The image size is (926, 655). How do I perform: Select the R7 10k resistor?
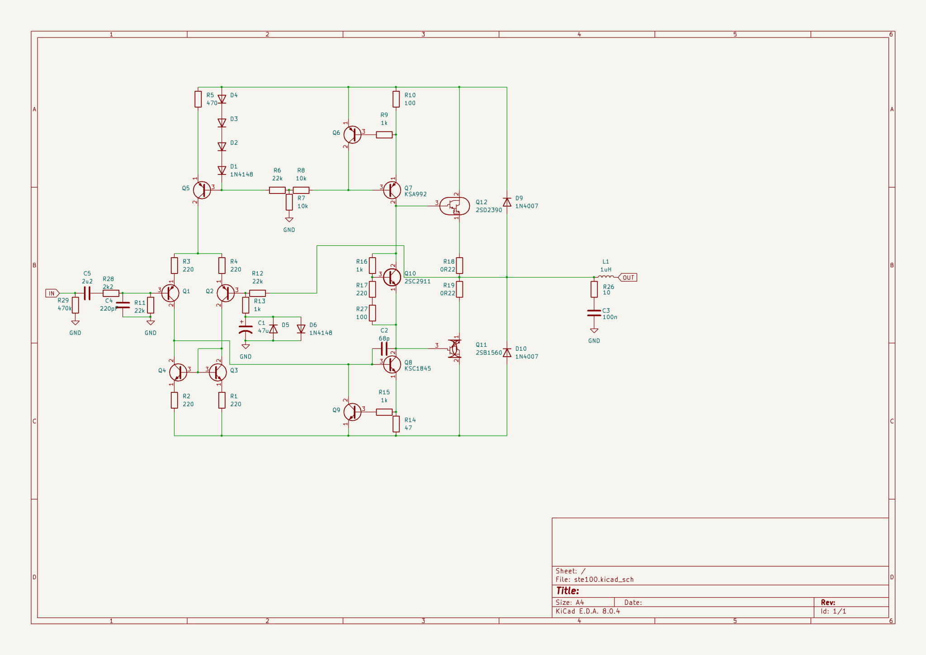tap(289, 202)
